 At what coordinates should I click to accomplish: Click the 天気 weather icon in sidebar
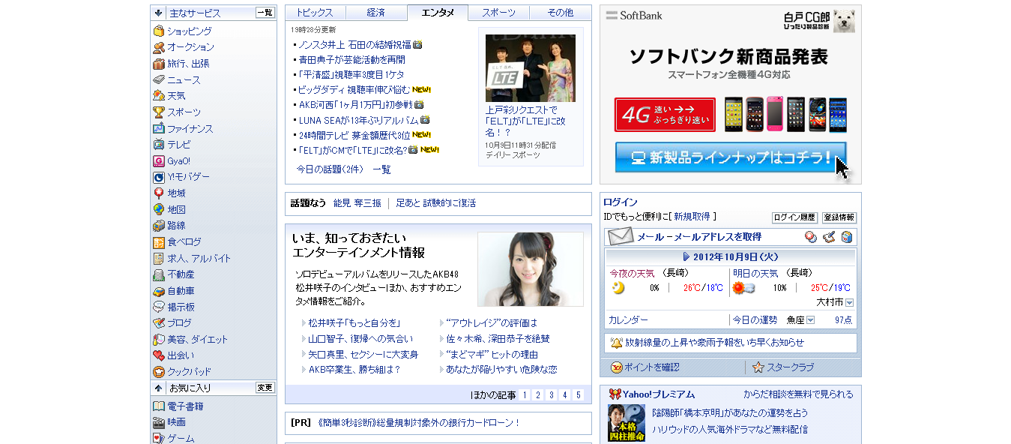[158, 96]
